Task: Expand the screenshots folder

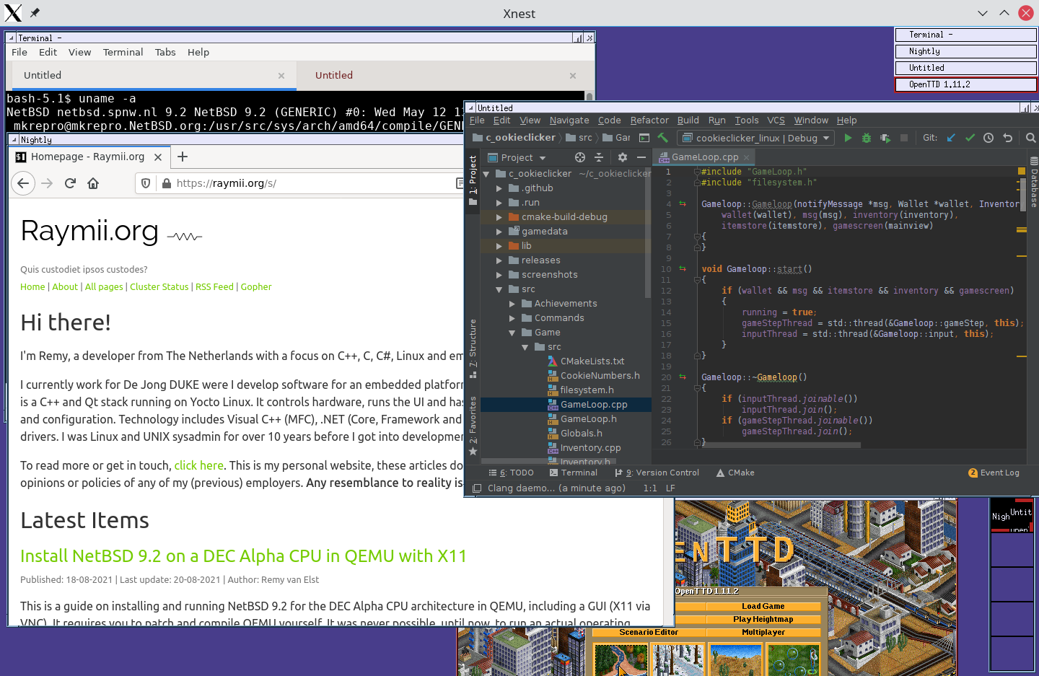Action: coord(499,274)
